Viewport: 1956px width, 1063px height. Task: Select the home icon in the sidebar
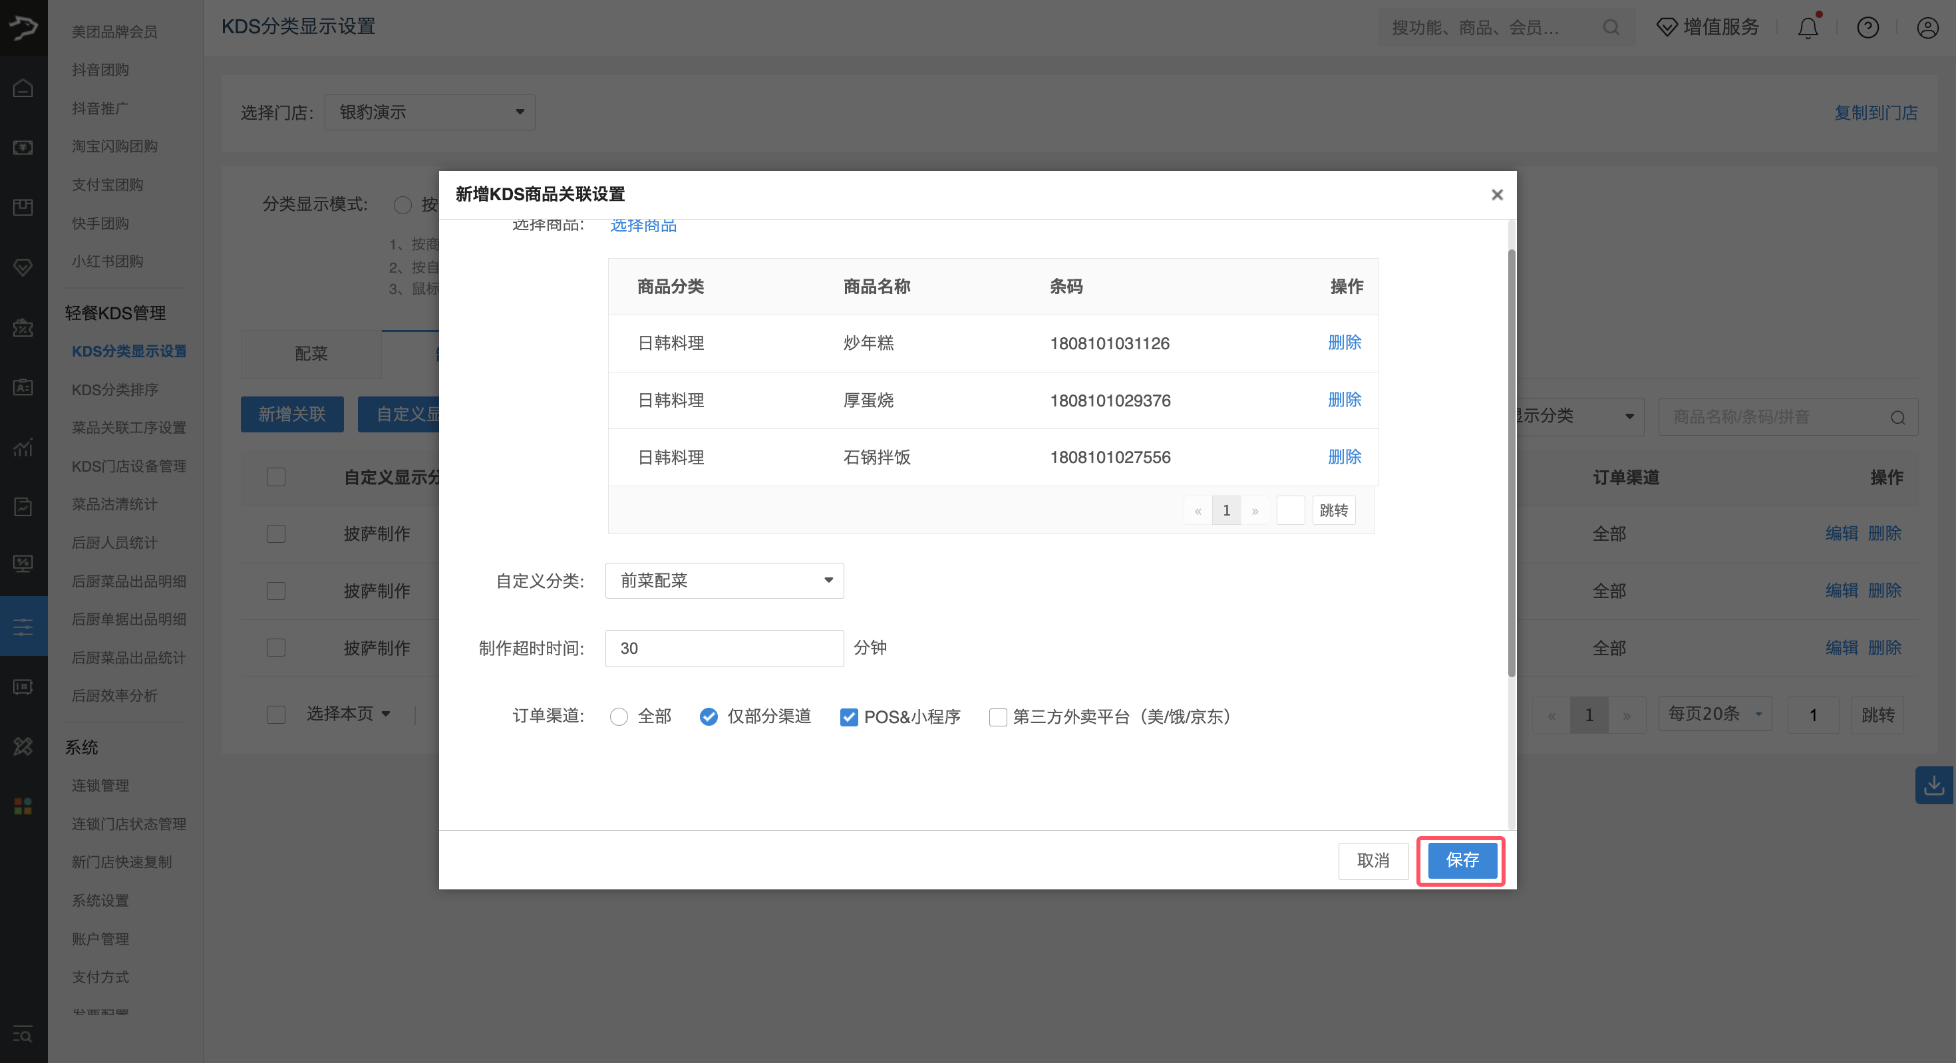pyautogui.click(x=23, y=87)
